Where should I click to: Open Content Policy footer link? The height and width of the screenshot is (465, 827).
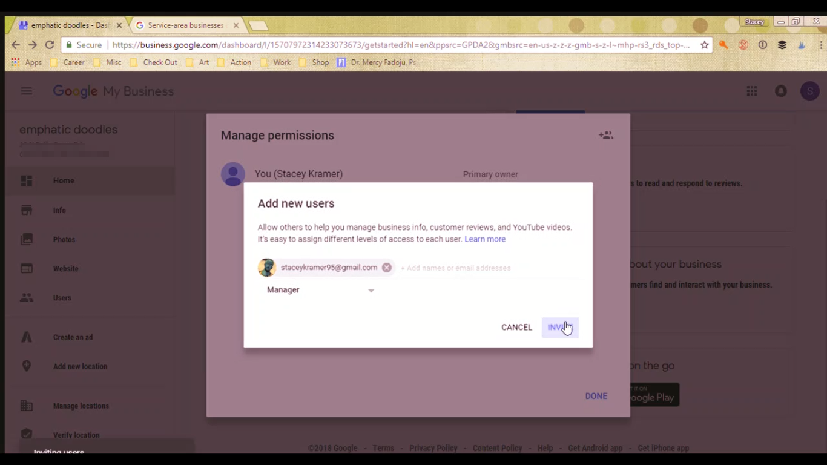pyautogui.click(x=498, y=449)
